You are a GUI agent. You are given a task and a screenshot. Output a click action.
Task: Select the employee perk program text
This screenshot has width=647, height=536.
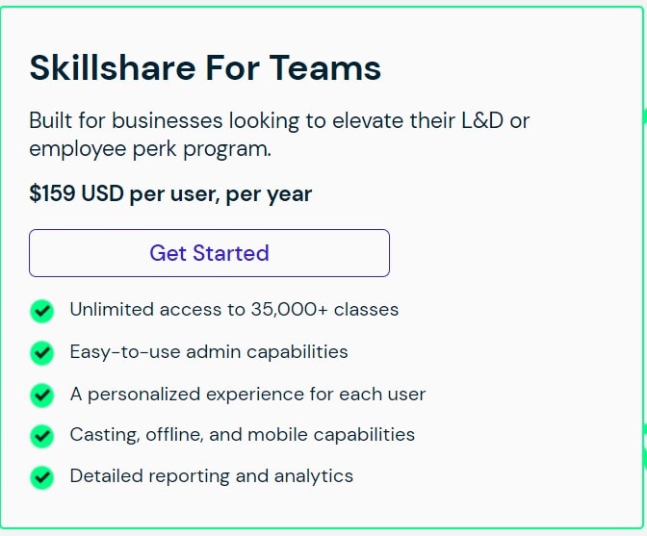pos(149,149)
